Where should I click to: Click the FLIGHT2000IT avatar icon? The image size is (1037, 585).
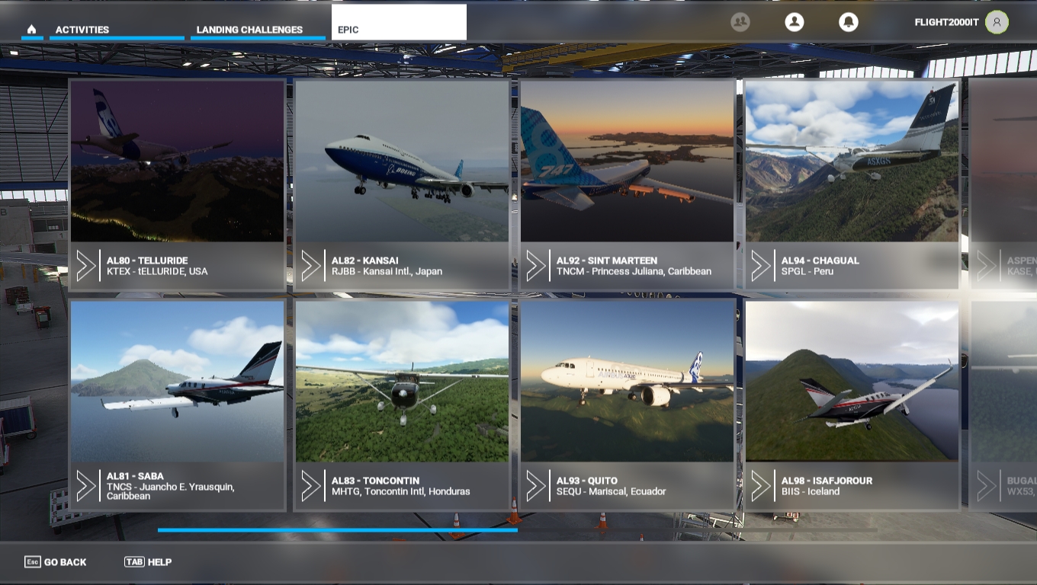[997, 22]
